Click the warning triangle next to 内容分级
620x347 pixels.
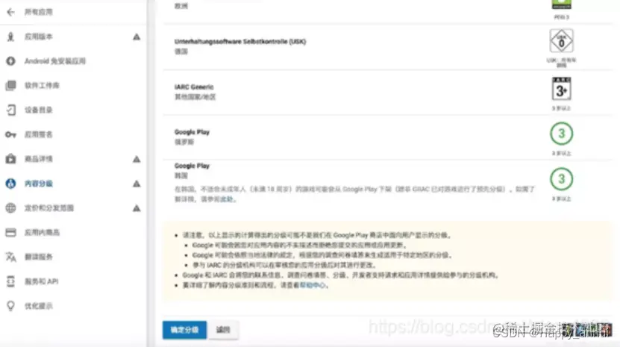(x=137, y=184)
